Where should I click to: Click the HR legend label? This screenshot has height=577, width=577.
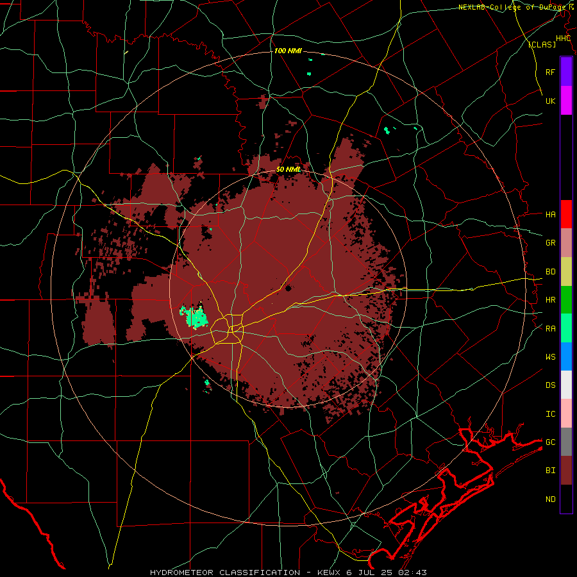550,300
